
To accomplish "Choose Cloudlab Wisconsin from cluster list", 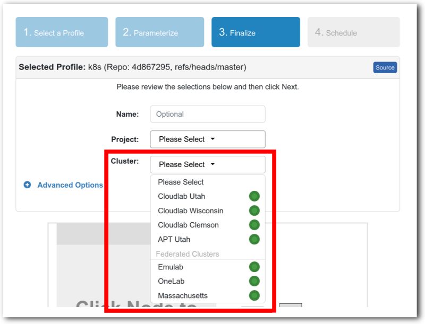I will (208, 211).
